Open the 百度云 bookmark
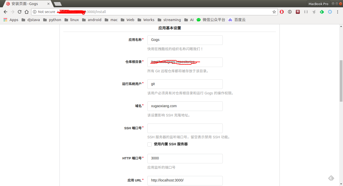Image resolution: width=343 pixels, height=186 pixels. point(237,20)
